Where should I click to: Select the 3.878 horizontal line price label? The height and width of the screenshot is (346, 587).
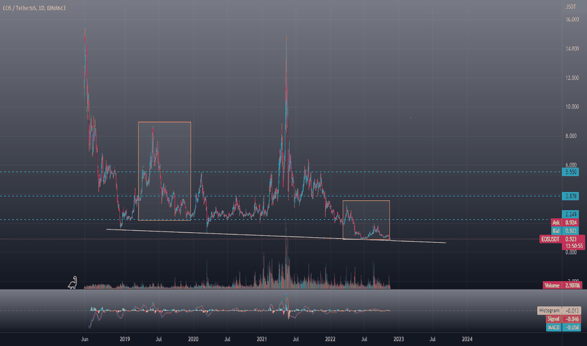click(571, 196)
